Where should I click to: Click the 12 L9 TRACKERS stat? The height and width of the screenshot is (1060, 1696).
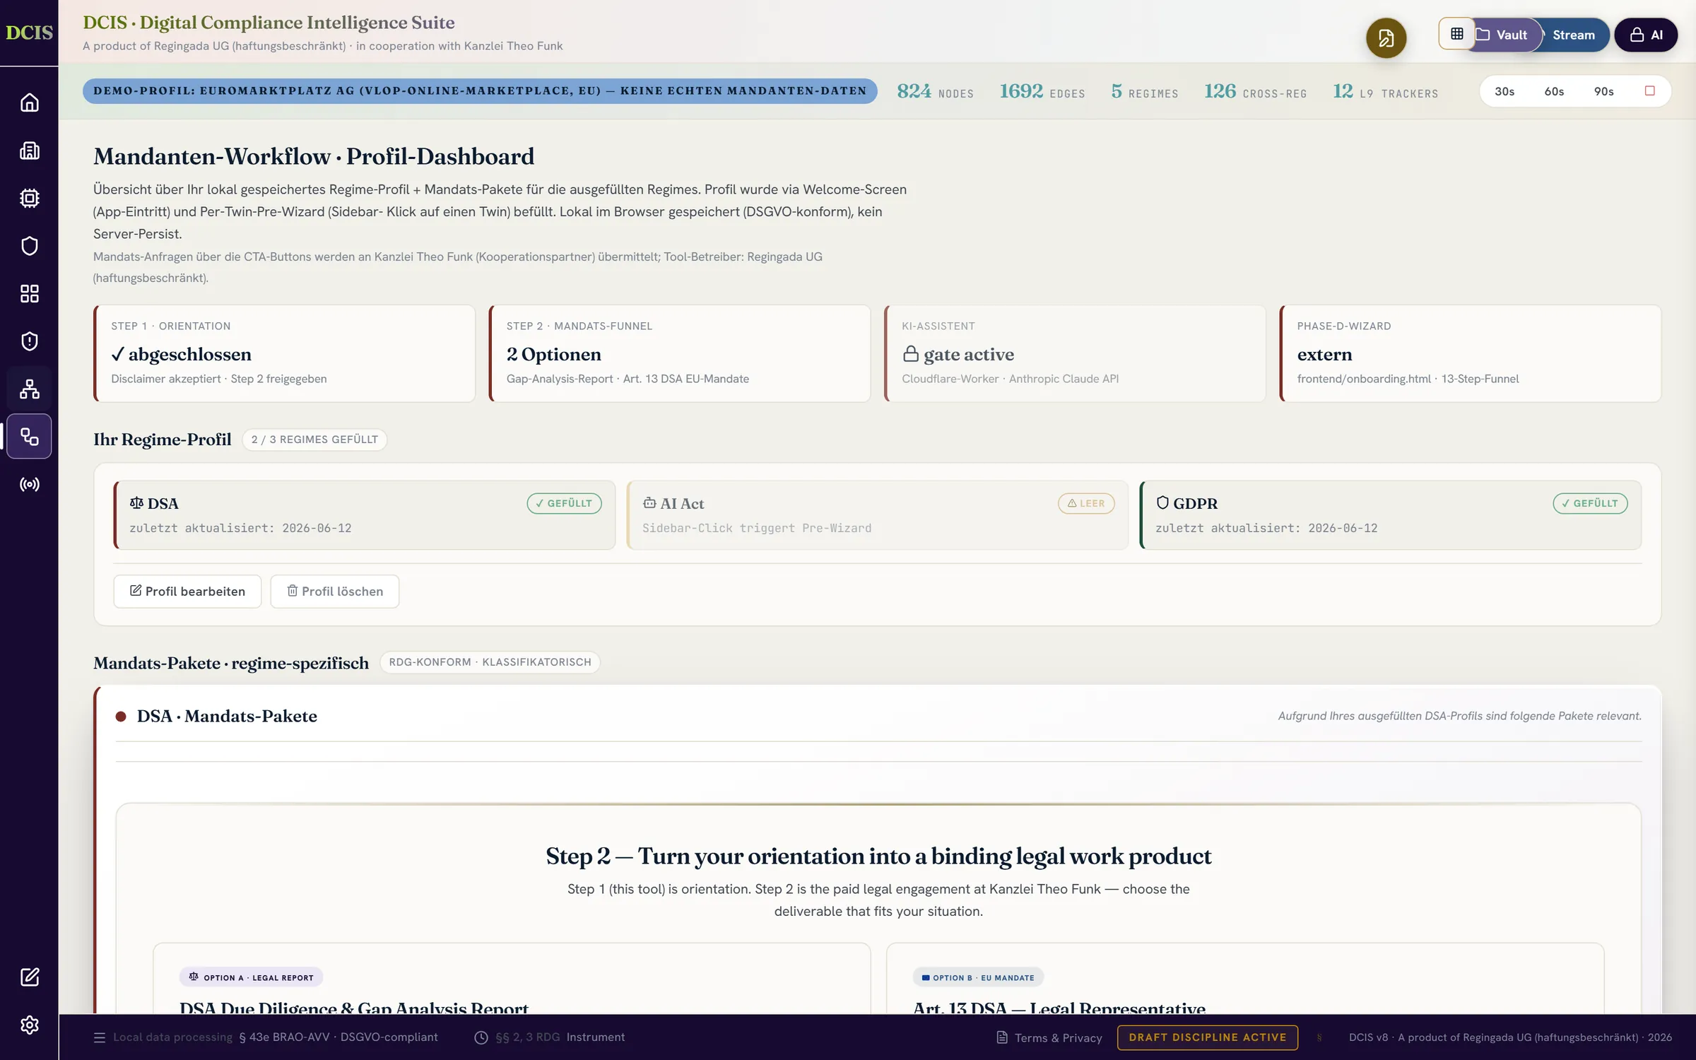click(x=1385, y=91)
